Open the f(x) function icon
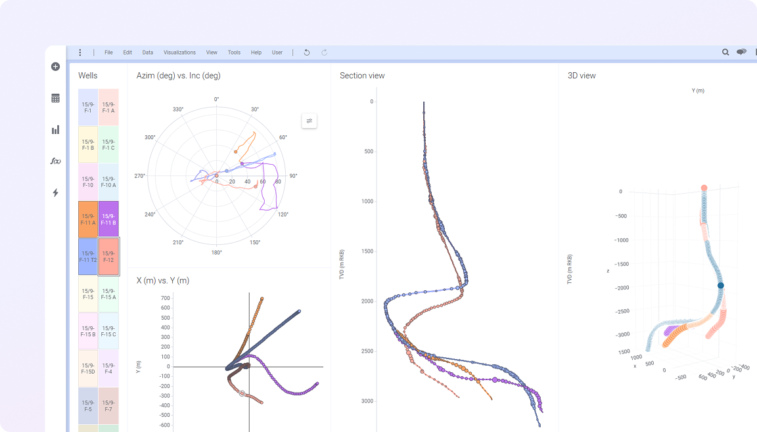Screen dimensions: 757x432 55,162
